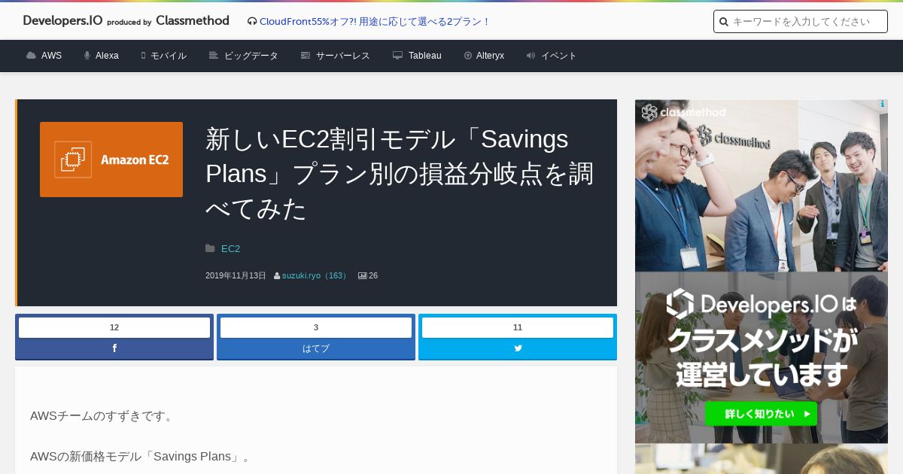Share the article on Twitter
Screen dimensions: 903x474
[x=518, y=348]
